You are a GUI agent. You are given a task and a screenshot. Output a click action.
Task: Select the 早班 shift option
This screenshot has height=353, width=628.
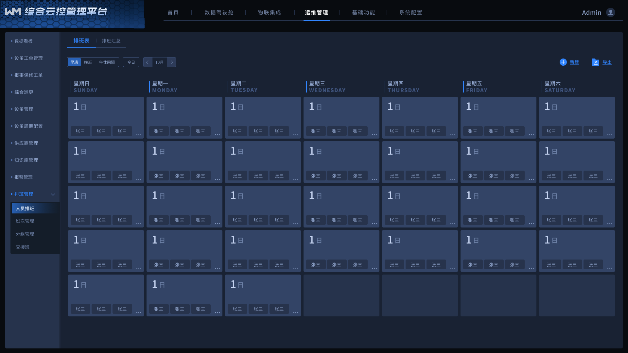[x=74, y=62]
